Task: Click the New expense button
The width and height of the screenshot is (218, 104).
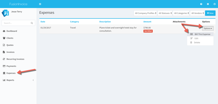Action: click(x=210, y=13)
